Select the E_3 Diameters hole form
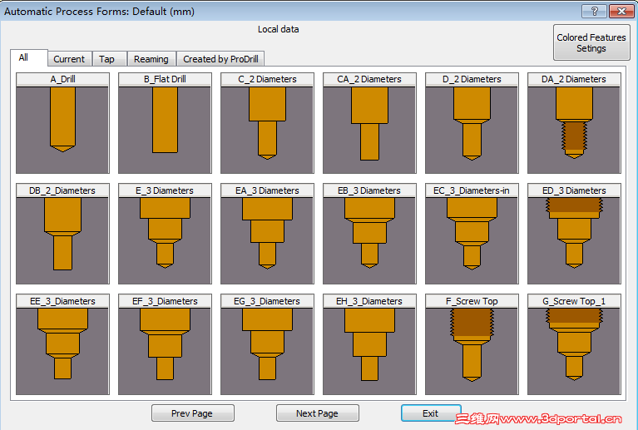The image size is (638, 430). click(x=165, y=234)
